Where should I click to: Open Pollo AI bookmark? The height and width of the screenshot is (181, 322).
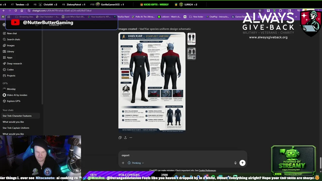click(x=143, y=17)
